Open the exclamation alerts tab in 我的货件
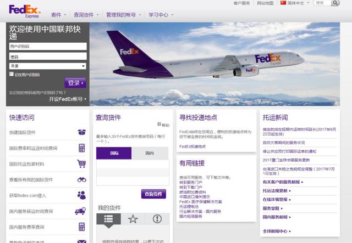 pos(157,219)
